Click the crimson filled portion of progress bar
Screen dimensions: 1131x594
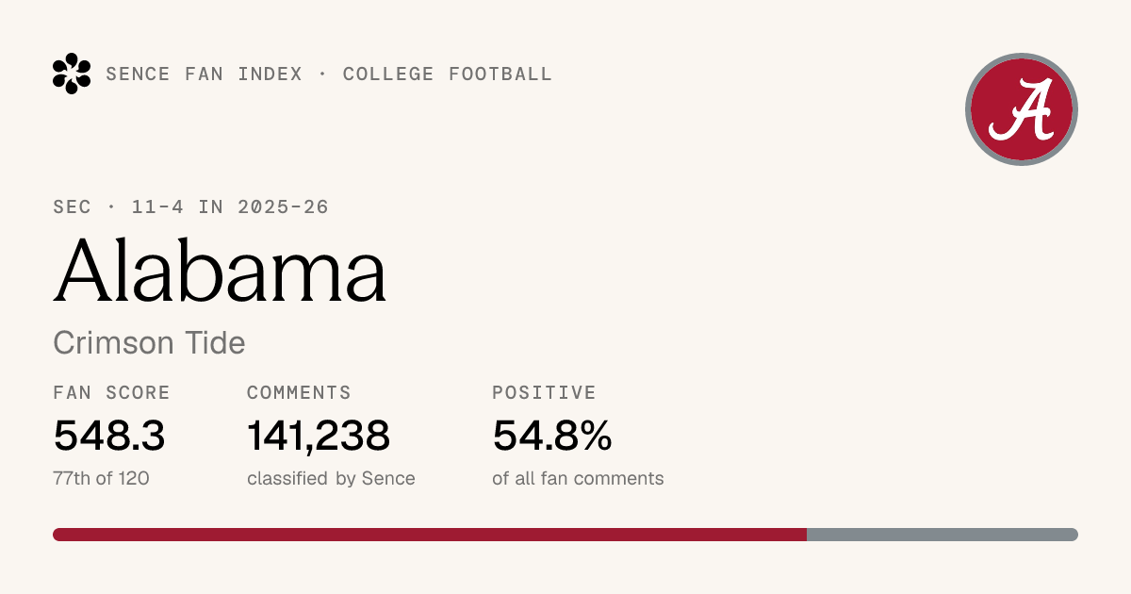tap(430, 535)
